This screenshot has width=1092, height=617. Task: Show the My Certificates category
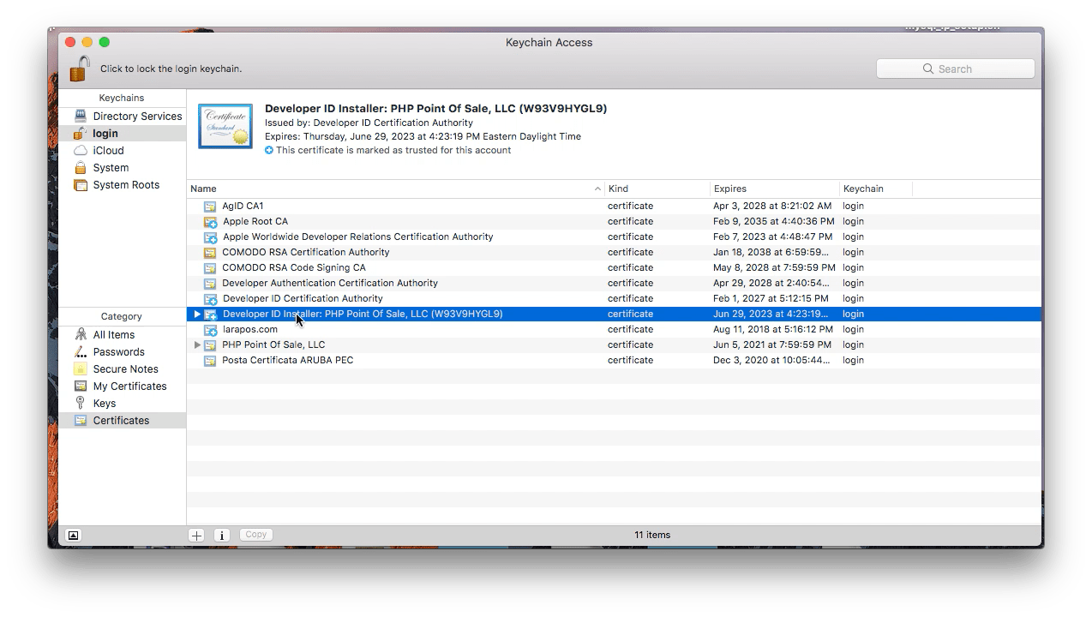tap(122, 386)
